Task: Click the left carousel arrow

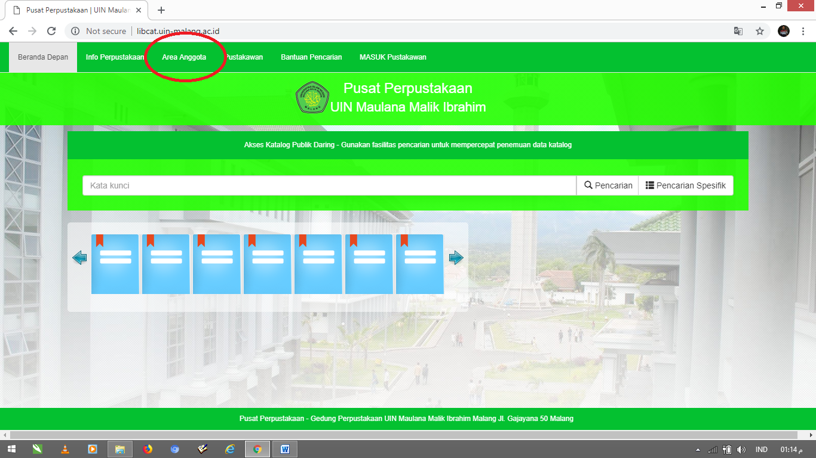Action: pyautogui.click(x=79, y=258)
